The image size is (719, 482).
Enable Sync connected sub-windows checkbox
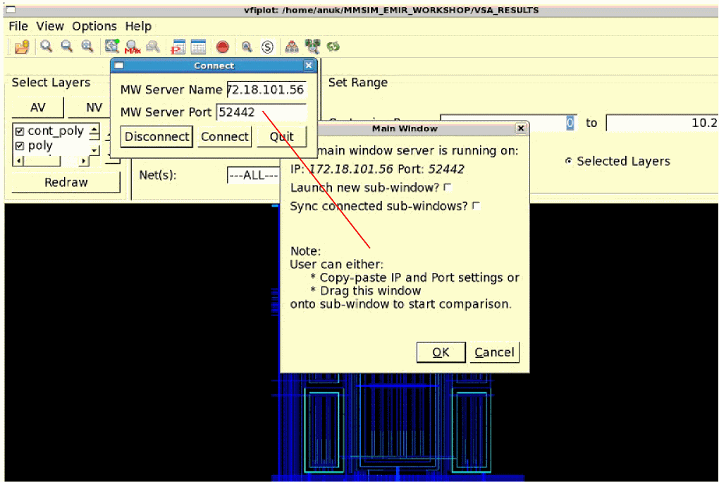coord(476,206)
